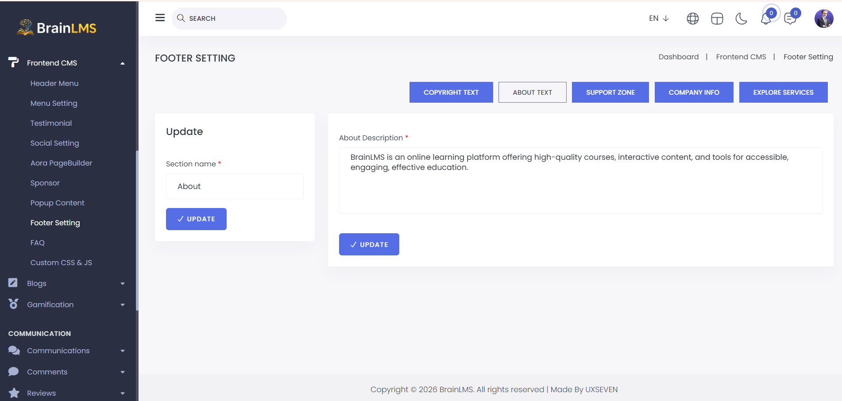Switch to Explore Services tab

click(783, 92)
